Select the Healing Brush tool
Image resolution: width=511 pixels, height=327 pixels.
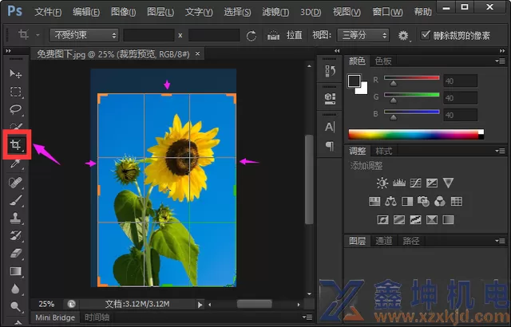[x=16, y=182]
